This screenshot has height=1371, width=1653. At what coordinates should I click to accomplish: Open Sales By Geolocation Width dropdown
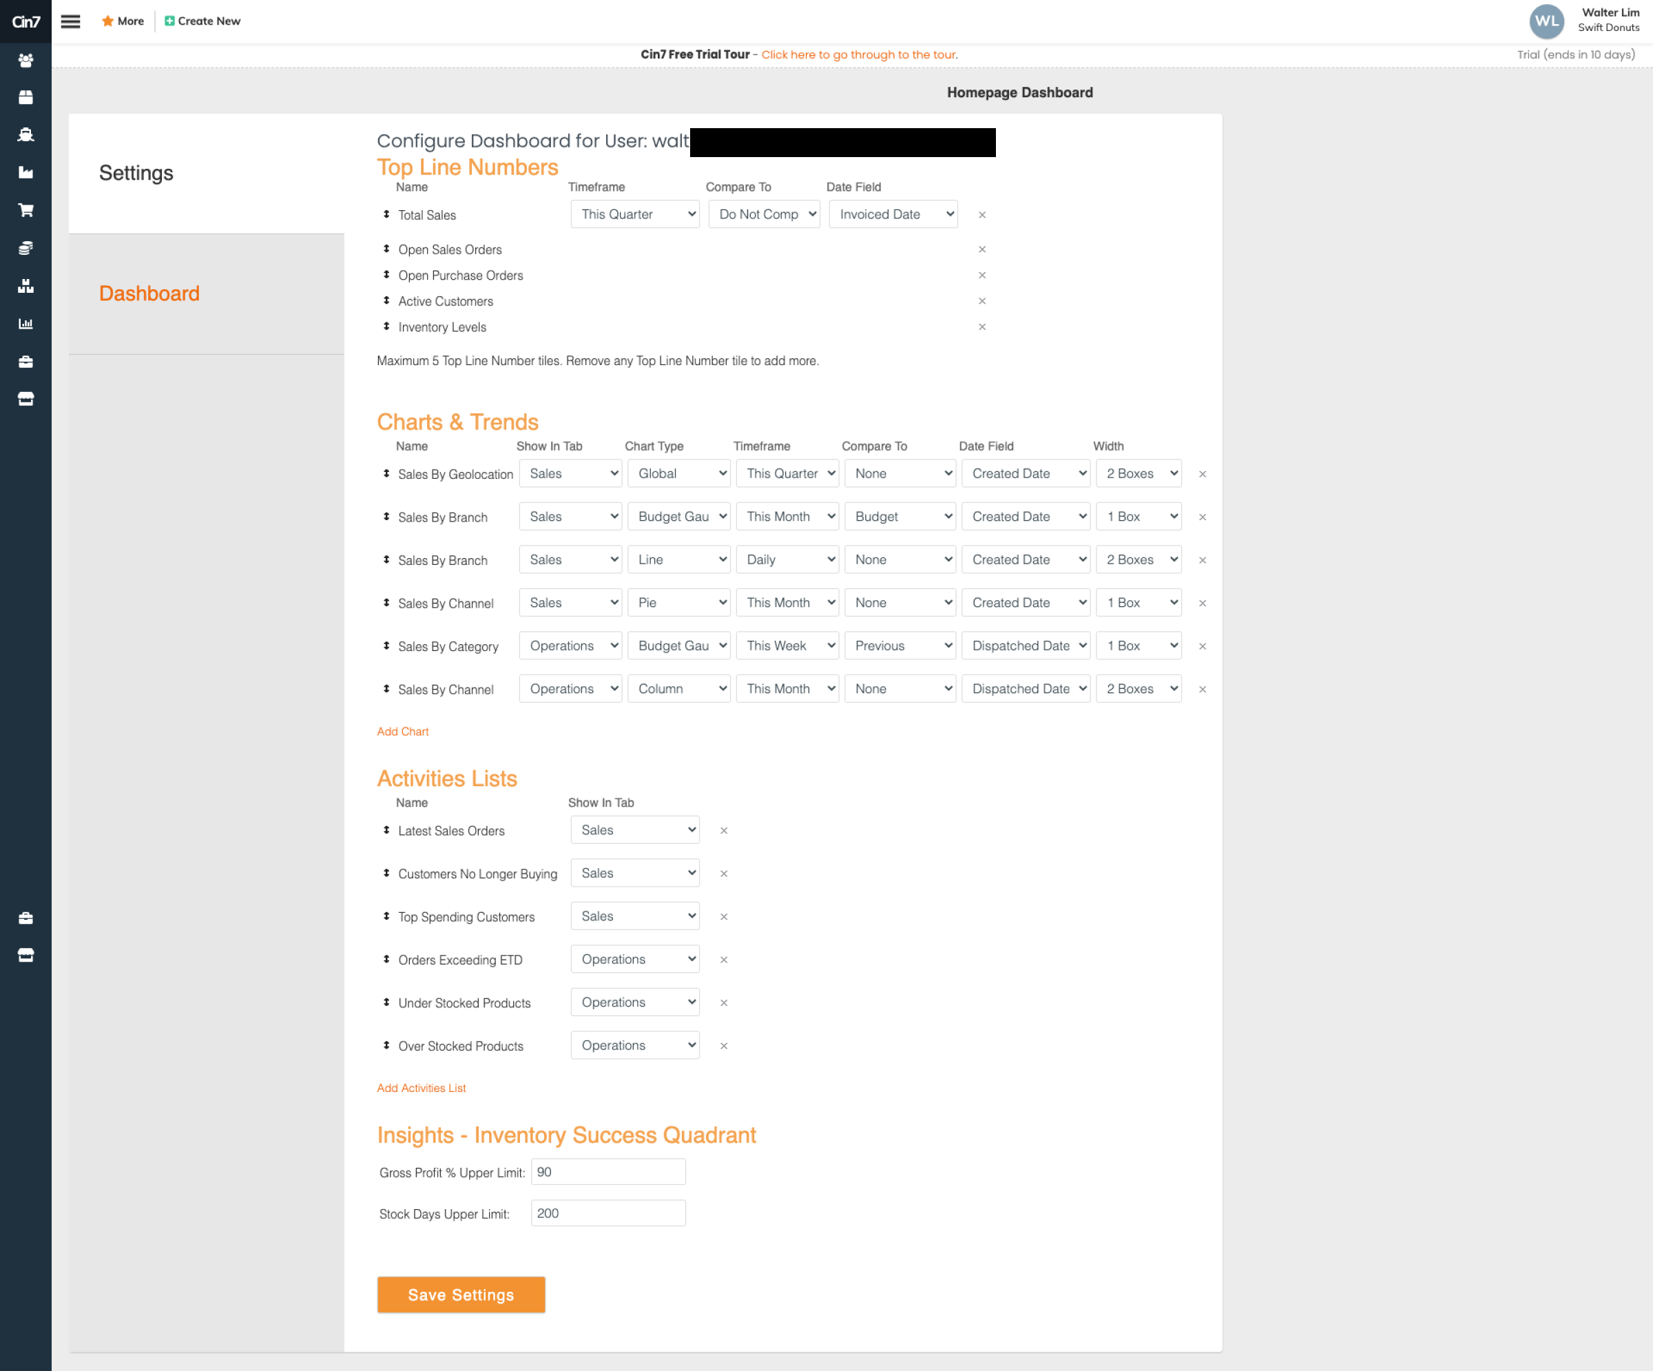(x=1139, y=473)
